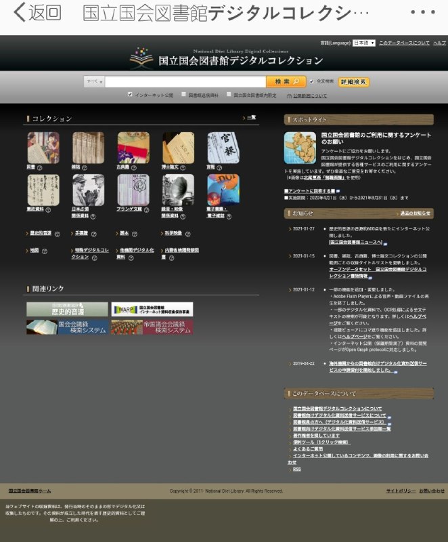This screenshot has width=448, height=542.
Task: Open the RSS link
Action: [x=297, y=470]
